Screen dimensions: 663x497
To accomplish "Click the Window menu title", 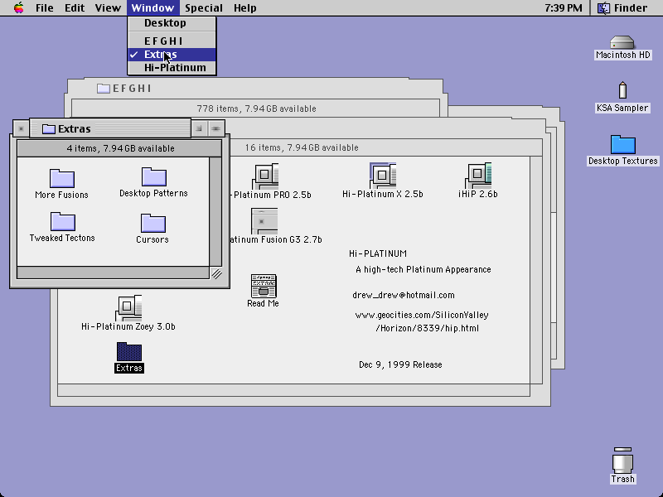I will [x=152, y=7].
